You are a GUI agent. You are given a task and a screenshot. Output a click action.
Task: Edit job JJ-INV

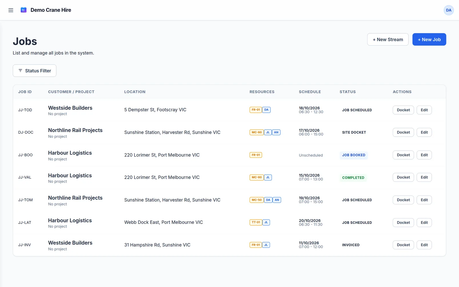(x=424, y=245)
